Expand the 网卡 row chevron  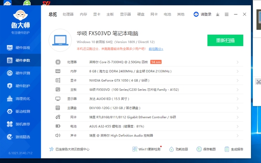click(x=238, y=117)
